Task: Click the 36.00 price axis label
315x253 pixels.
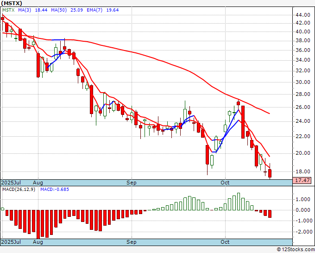Action: click(x=303, y=50)
